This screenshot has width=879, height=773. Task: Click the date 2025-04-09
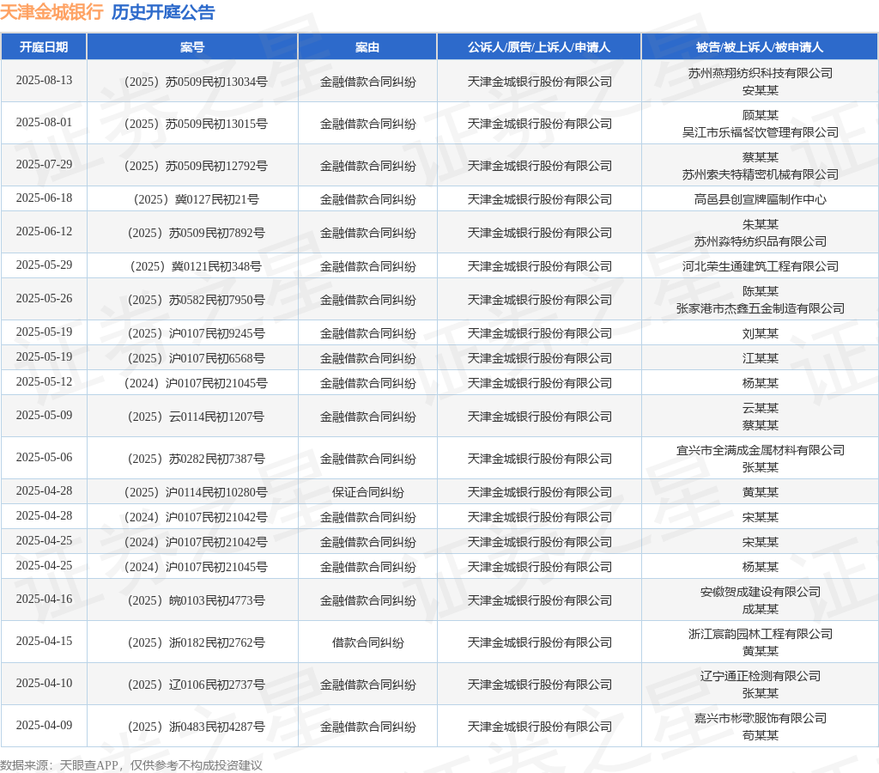[45, 725]
